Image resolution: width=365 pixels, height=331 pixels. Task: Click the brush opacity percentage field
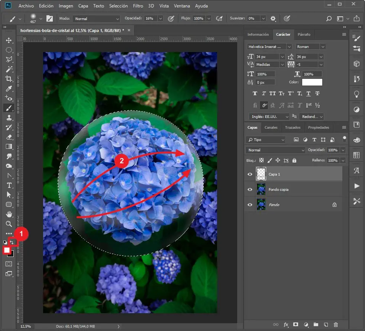pyautogui.click(x=150, y=19)
